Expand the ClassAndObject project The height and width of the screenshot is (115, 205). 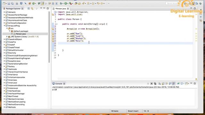click(4, 39)
